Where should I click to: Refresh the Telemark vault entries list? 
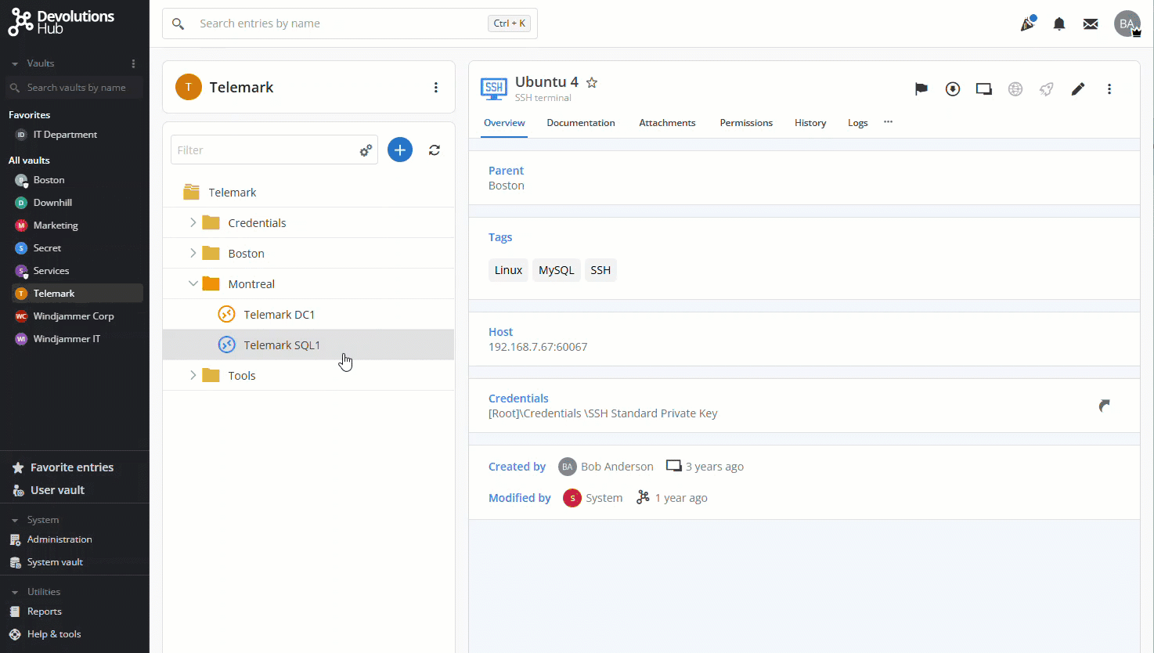[435, 150]
